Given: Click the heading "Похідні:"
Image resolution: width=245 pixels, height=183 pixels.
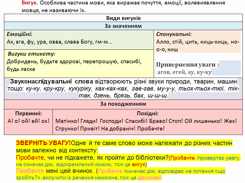Looking at the screenshot, I should click(148, 114).
